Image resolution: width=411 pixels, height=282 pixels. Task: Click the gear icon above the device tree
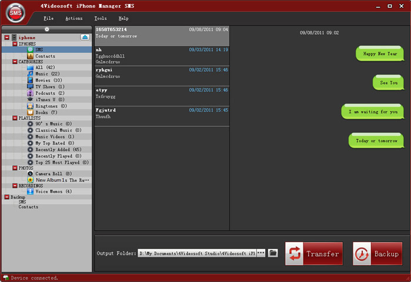[x=47, y=29]
